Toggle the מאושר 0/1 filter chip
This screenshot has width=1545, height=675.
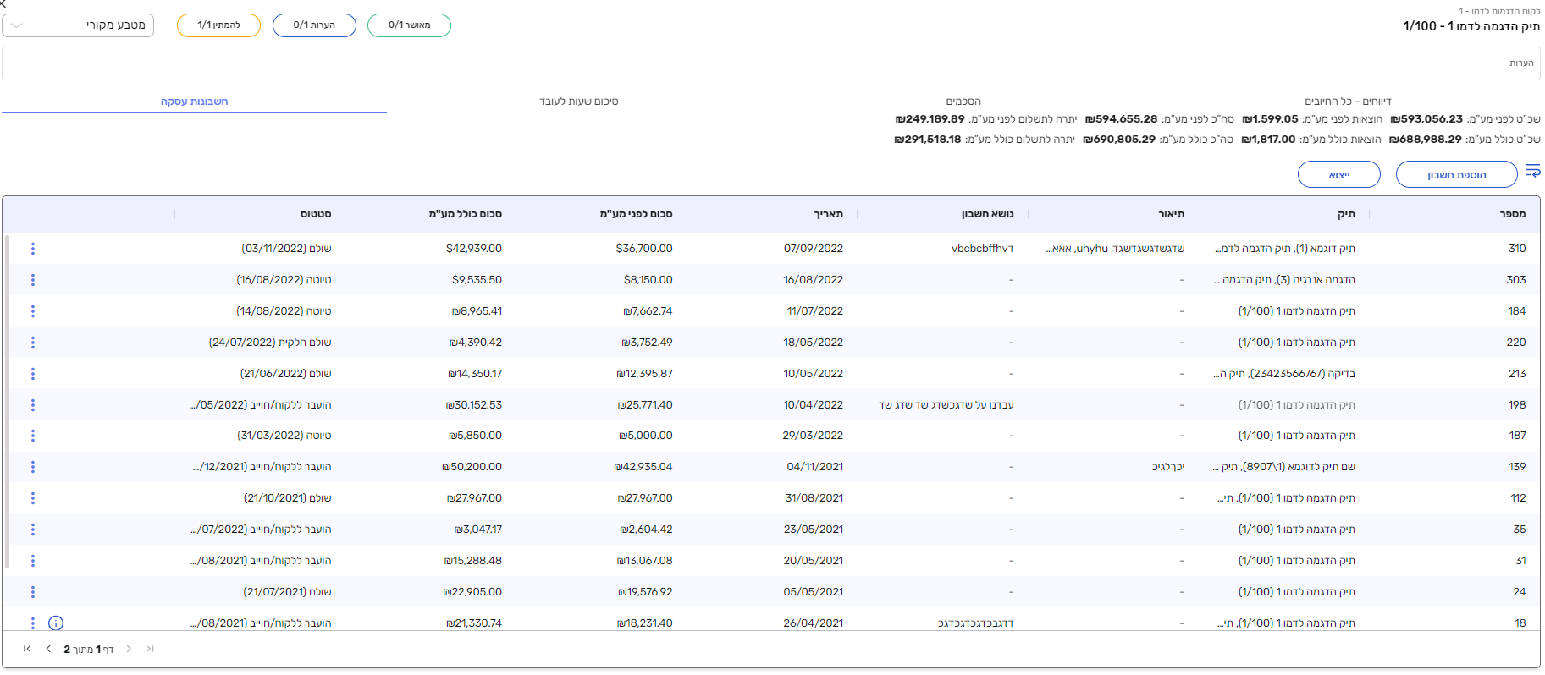tap(409, 25)
